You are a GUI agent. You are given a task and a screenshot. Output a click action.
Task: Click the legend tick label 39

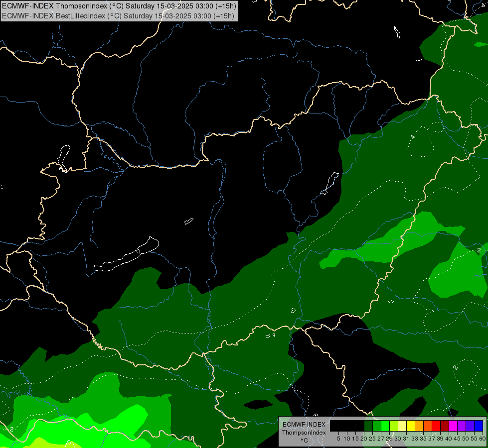pyautogui.click(x=440, y=439)
